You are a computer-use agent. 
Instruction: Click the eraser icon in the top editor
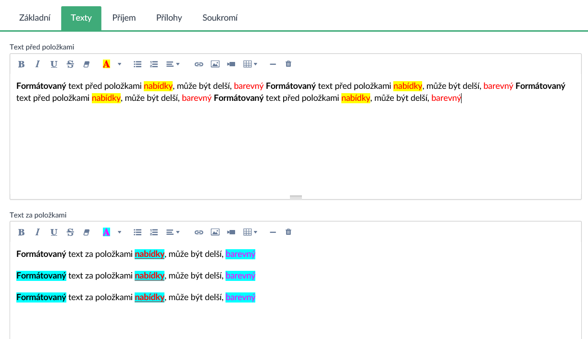pos(87,64)
